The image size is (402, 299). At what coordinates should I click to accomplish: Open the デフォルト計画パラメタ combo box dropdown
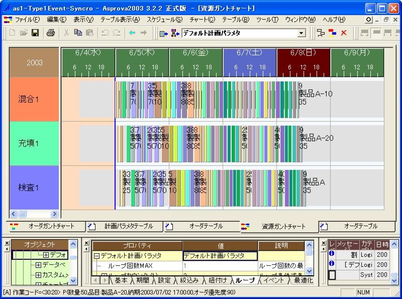point(302,33)
